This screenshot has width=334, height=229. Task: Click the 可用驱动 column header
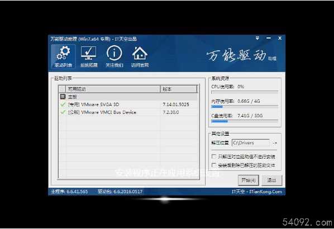(113, 89)
